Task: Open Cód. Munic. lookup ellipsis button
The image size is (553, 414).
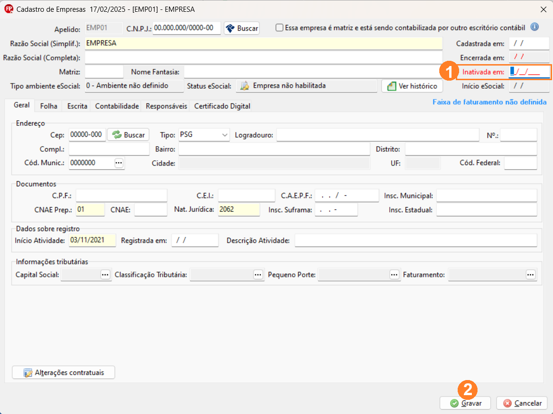Action: (119, 163)
